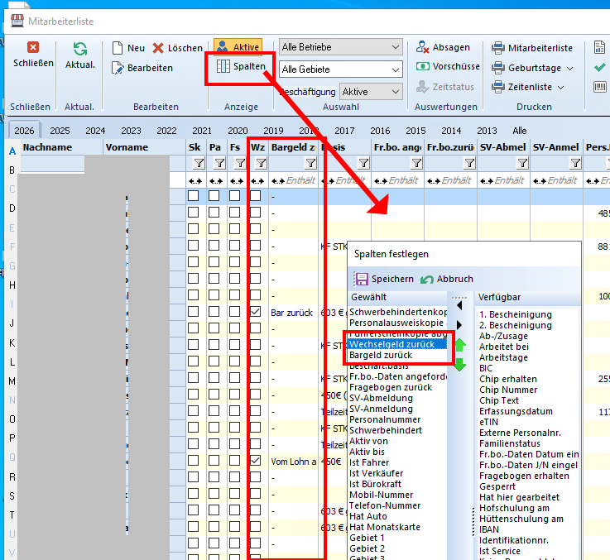Move selected column down with green arrow
The image size is (610, 560).
click(x=460, y=363)
